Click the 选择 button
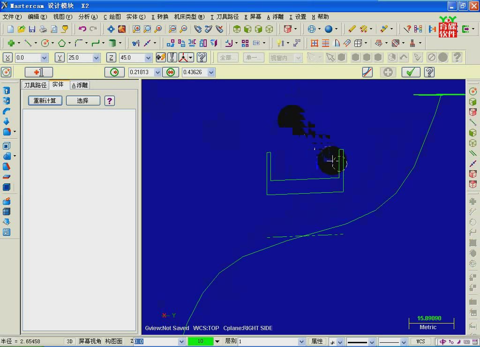The width and height of the screenshot is (480, 347). point(83,100)
